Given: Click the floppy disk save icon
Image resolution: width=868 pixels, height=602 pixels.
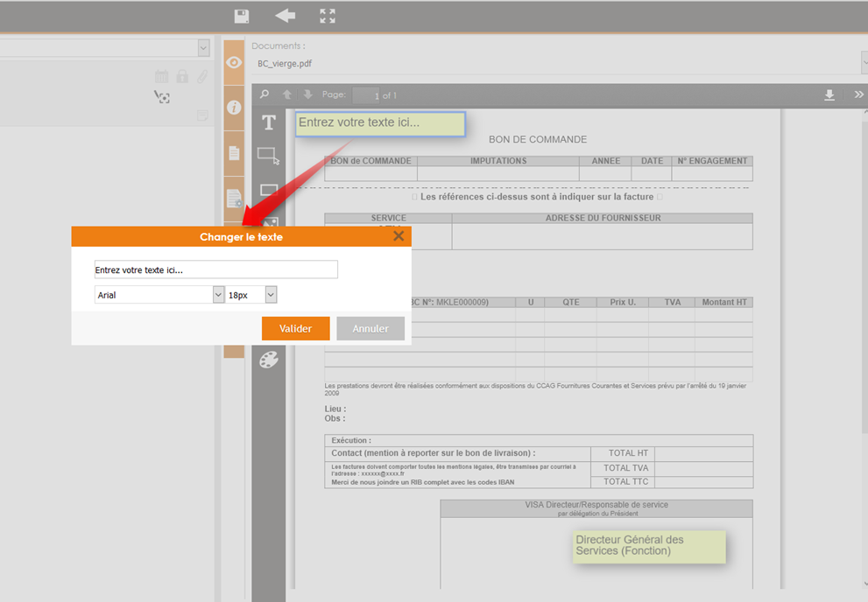Looking at the screenshot, I should [242, 16].
